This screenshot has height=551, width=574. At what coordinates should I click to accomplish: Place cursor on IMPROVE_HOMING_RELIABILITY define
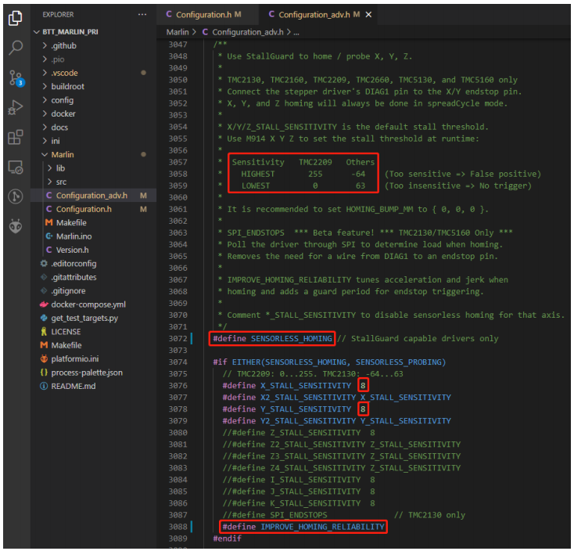[x=321, y=527]
